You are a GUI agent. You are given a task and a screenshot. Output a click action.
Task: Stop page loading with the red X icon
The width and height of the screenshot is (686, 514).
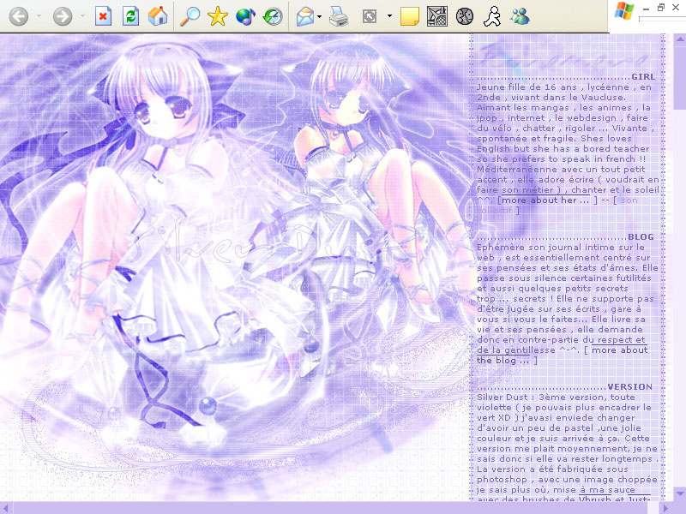point(103,16)
